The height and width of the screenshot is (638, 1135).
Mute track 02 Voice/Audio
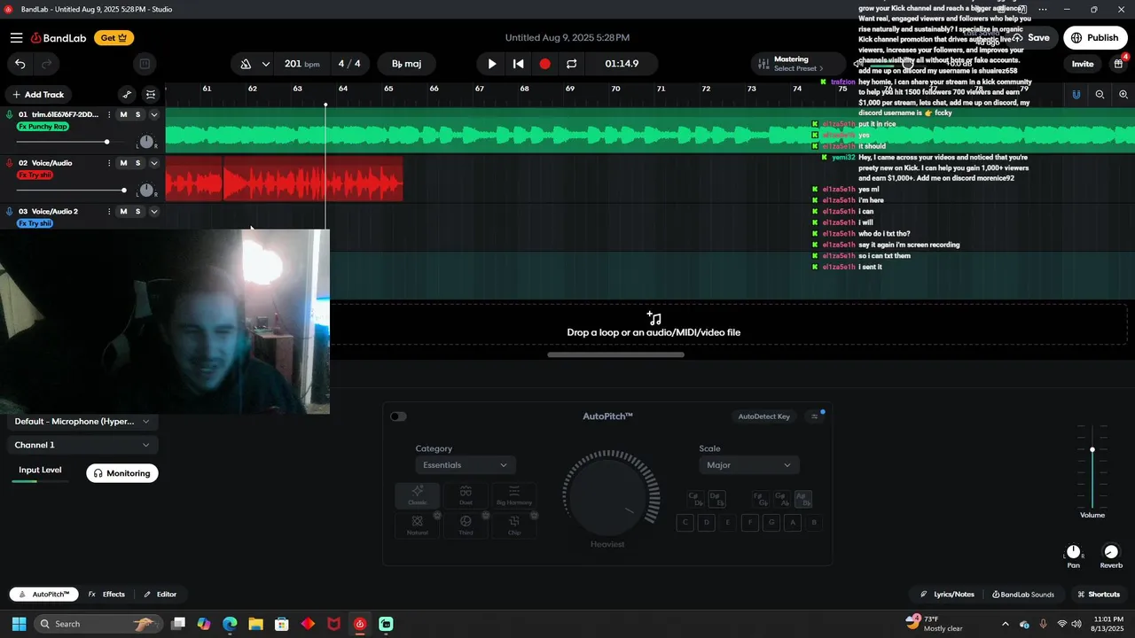123,163
